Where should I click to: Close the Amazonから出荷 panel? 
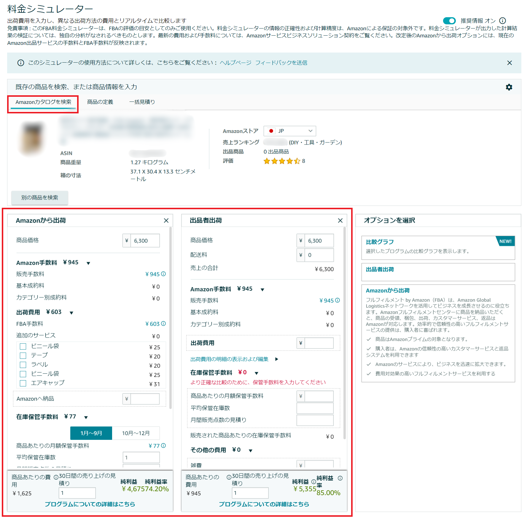click(166, 221)
